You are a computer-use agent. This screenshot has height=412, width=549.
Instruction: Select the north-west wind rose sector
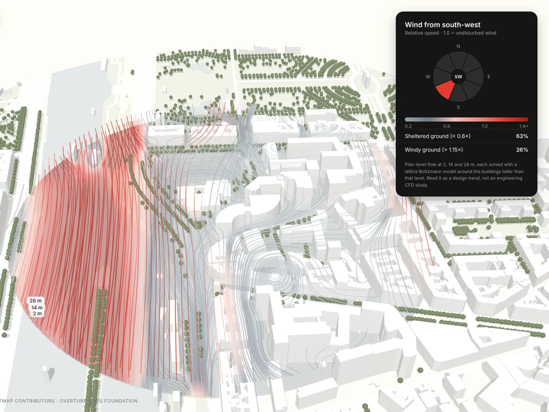coord(447,65)
